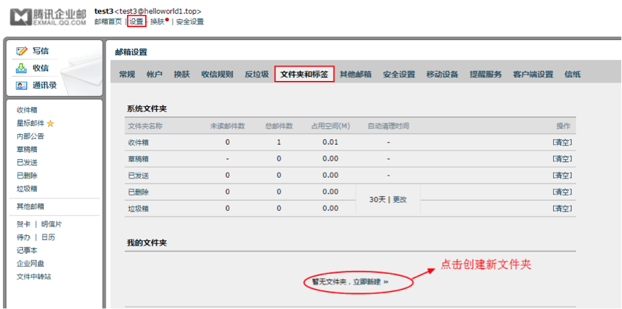Image resolution: width=622 pixels, height=309 pixels.
Task: Open the 反垃圾 settings tab
Action: click(256, 75)
